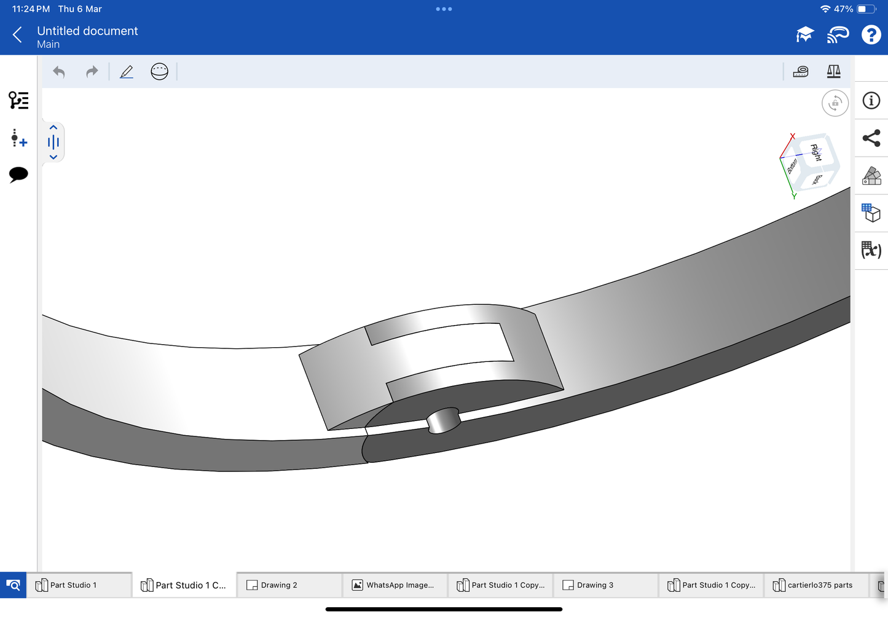Tap the redo arrow in toolbar
The width and height of the screenshot is (888, 617).
point(92,72)
